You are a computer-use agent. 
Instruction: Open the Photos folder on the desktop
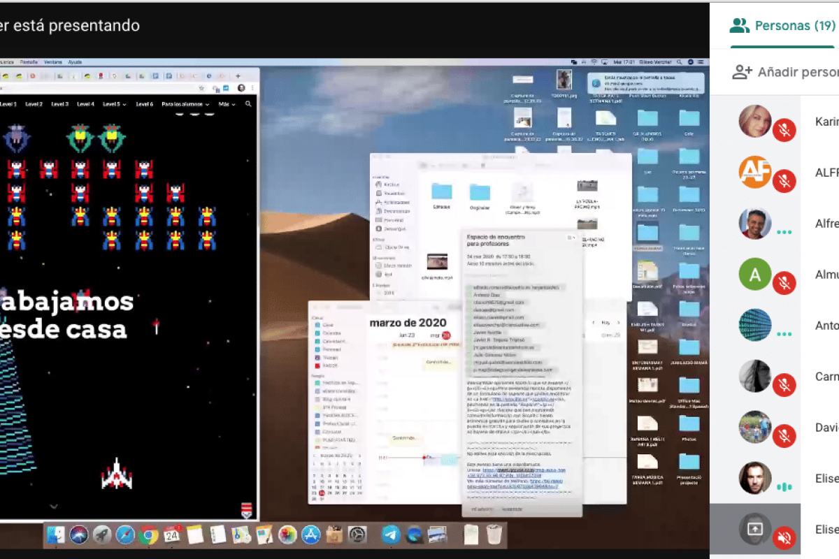pos(689,427)
